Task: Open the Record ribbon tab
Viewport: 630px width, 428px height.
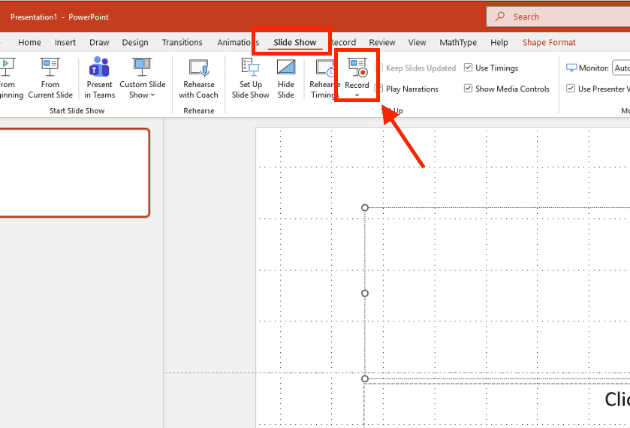Action: [342, 42]
